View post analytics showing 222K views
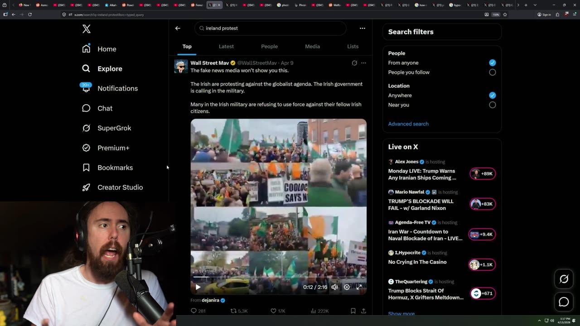The image size is (580, 326). pos(319,311)
